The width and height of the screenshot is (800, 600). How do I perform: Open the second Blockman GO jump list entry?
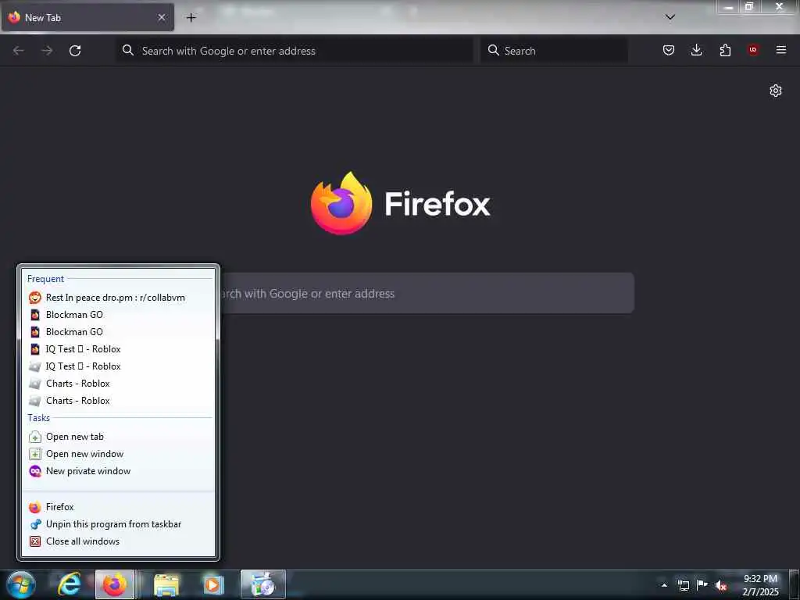point(119,331)
